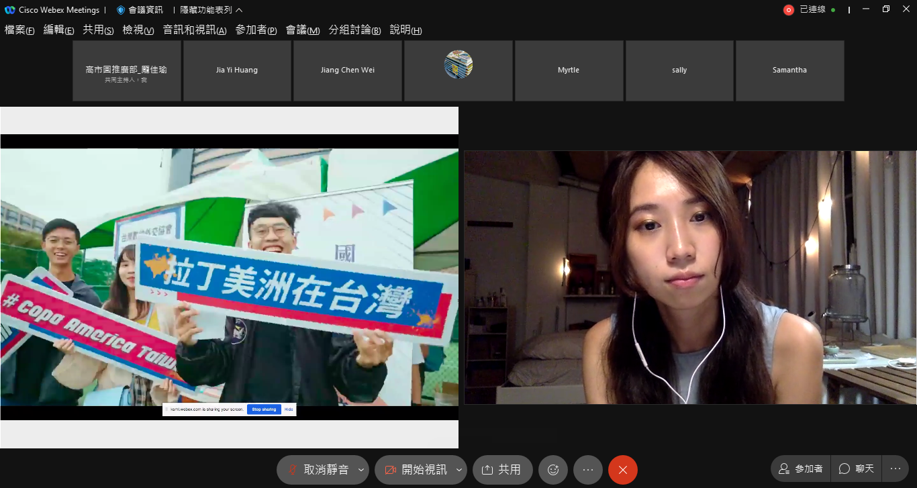This screenshot has width=917, height=488.
Task: Click the red recording indicator icon
Action: point(788,10)
